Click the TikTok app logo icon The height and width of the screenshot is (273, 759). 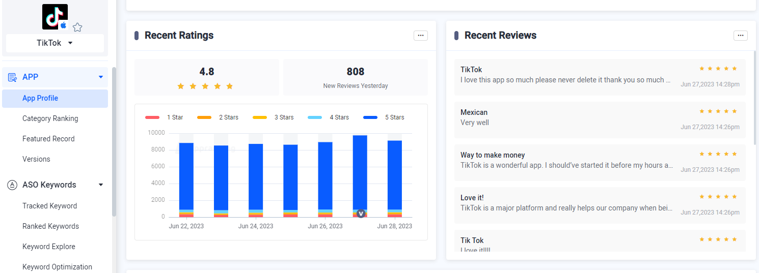pyautogui.click(x=55, y=17)
